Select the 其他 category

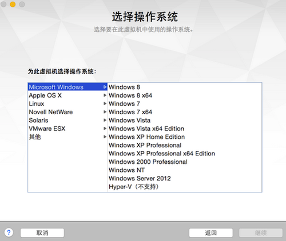[67, 137]
